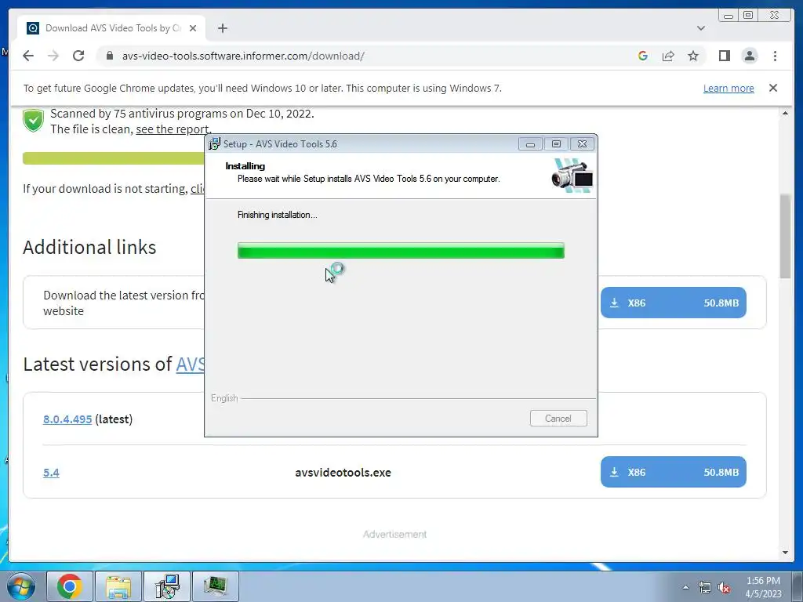Click the green antivirus shield icon
Screen dimensions: 803x602
pos(33,121)
